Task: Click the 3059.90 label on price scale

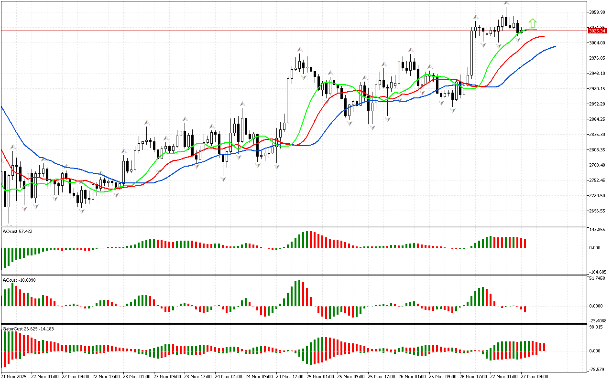Action: (x=597, y=12)
